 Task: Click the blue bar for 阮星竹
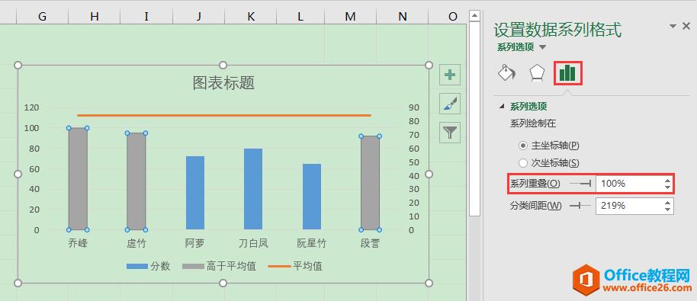[312, 197]
